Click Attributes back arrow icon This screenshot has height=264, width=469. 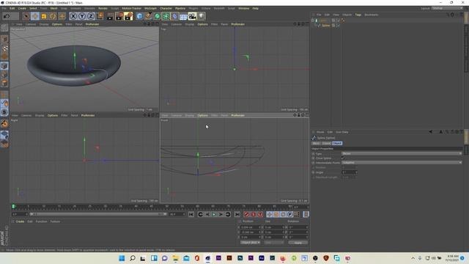[431, 132]
